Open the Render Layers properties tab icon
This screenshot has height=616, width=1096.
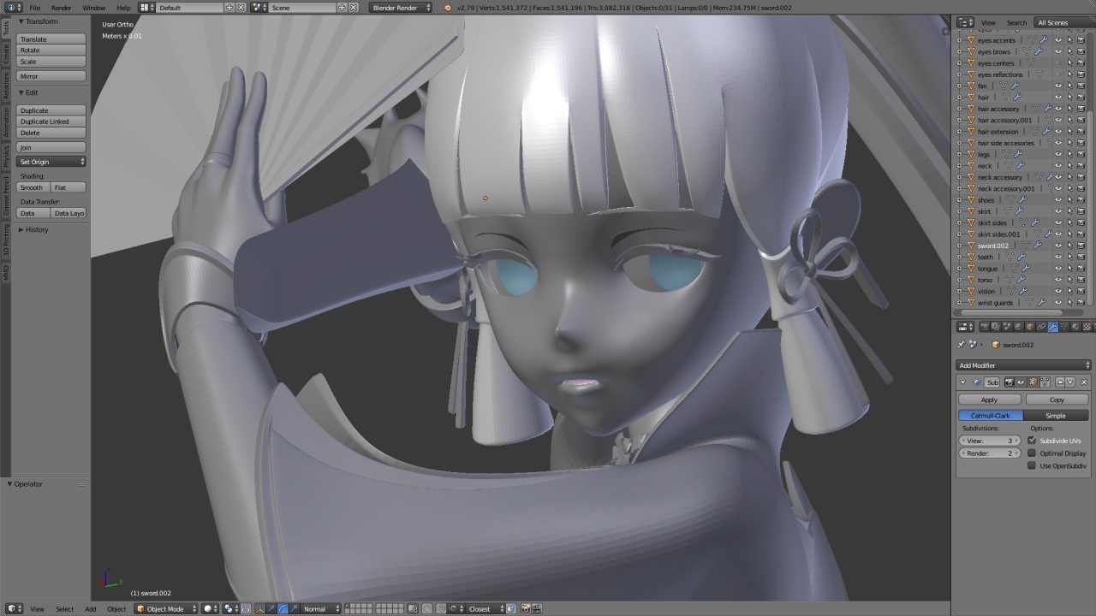(x=996, y=327)
